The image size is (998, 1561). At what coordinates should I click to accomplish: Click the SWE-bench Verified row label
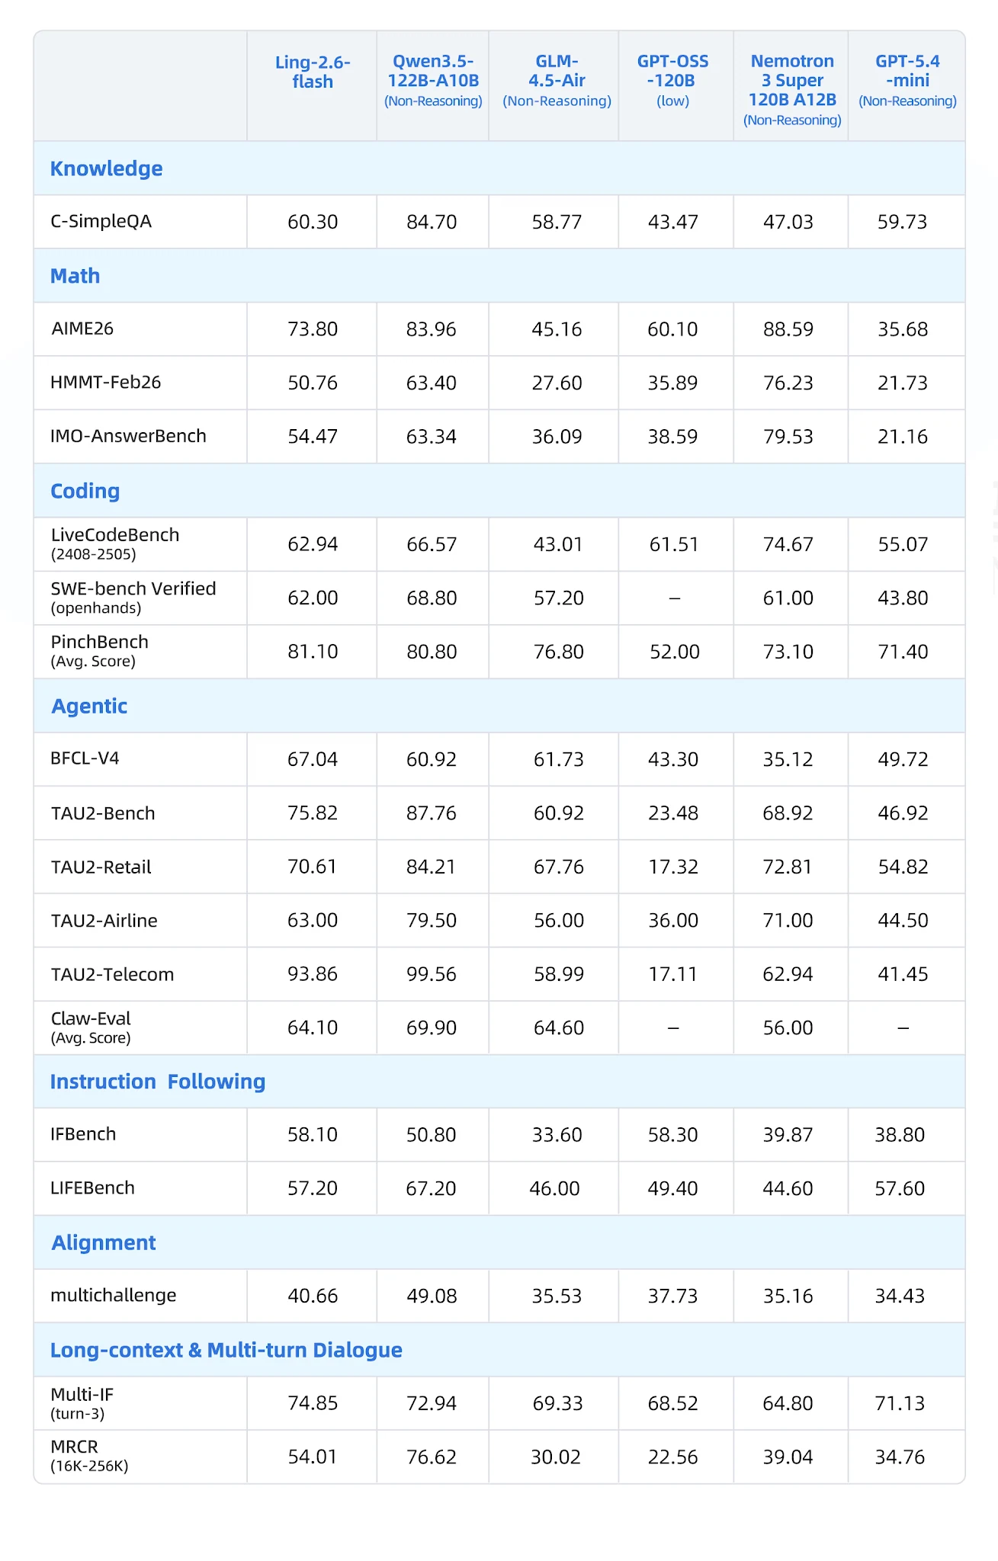coord(133,598)
